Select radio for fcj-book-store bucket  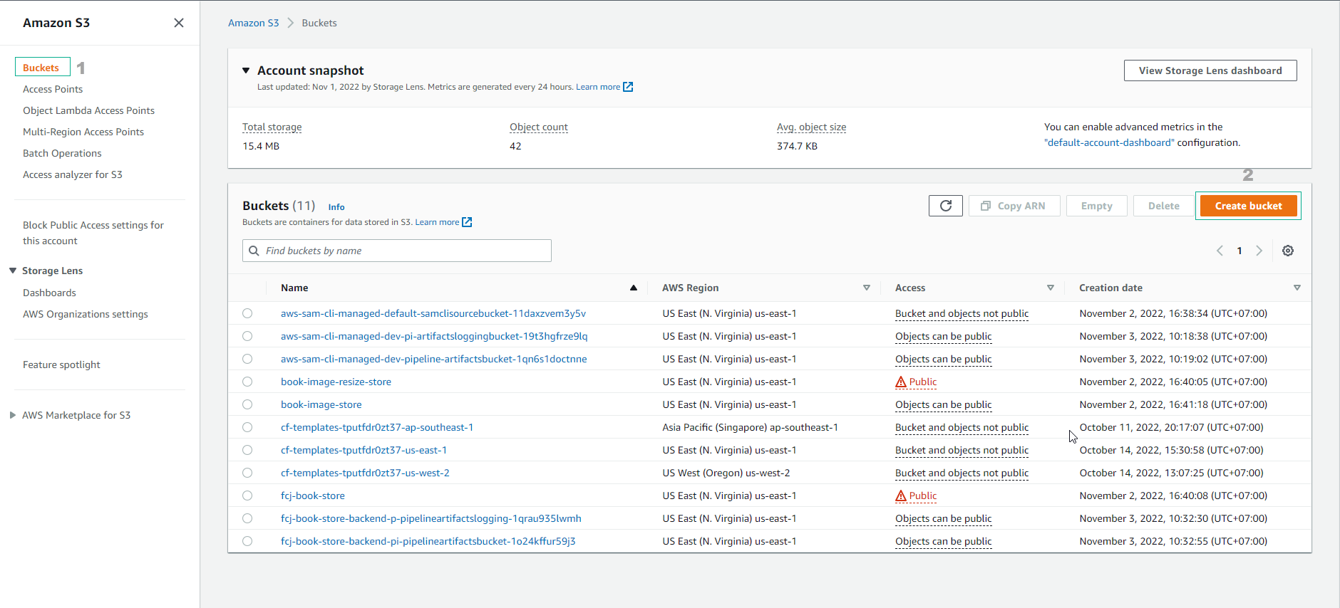click(x=247, y=496)
